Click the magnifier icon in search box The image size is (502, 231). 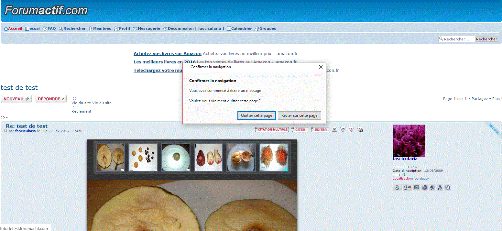[x=441, y=39]
